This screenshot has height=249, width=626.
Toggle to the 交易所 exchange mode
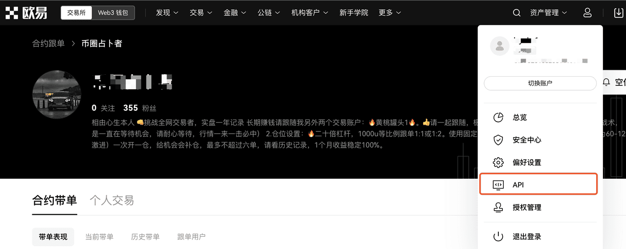click(76, 13)
